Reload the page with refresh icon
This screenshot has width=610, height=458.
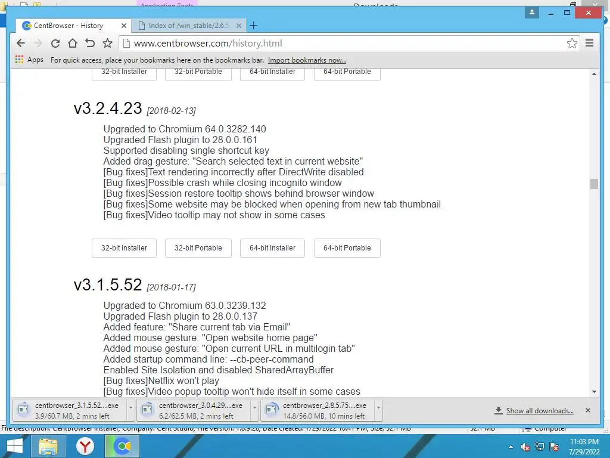[55, 43]
